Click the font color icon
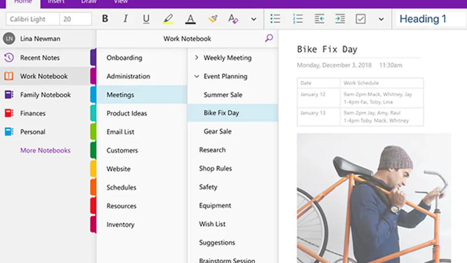This screenshot has height=263, width=467. [191, 19]
